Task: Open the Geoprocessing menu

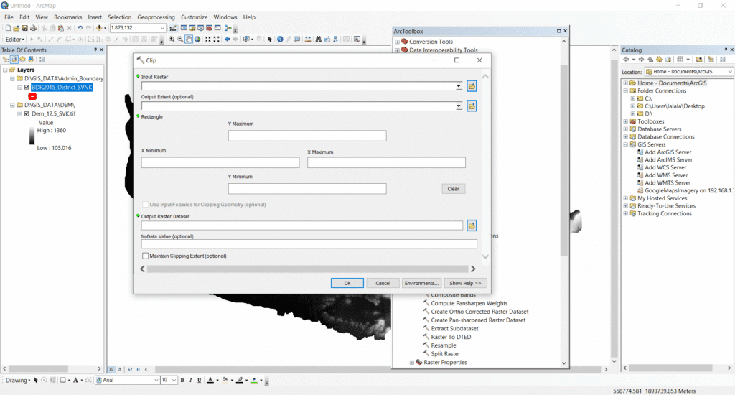Action: tap(156, 17)
